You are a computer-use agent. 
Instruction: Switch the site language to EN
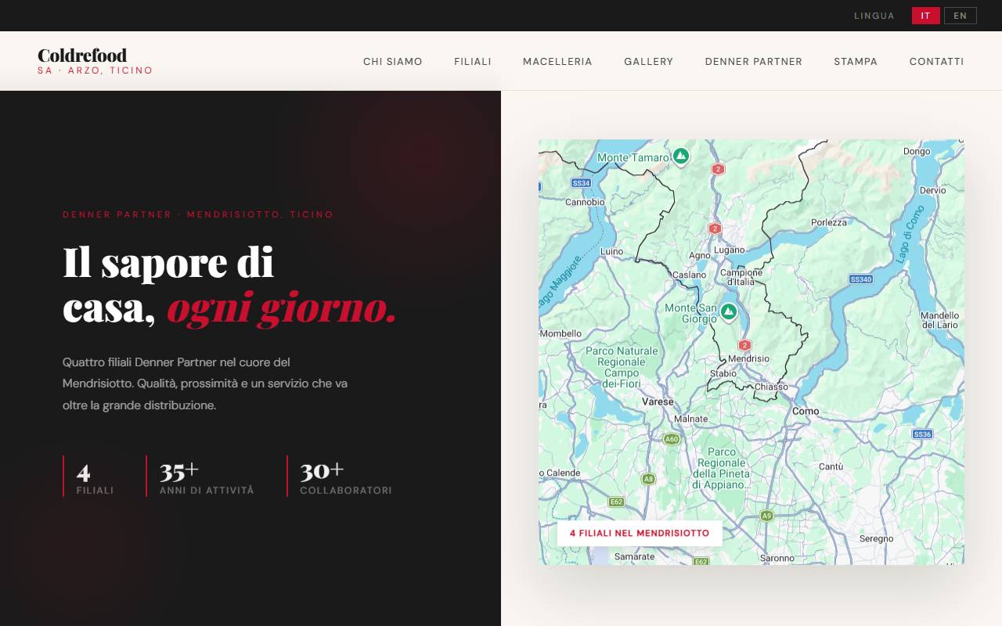(x=960, y=16)
